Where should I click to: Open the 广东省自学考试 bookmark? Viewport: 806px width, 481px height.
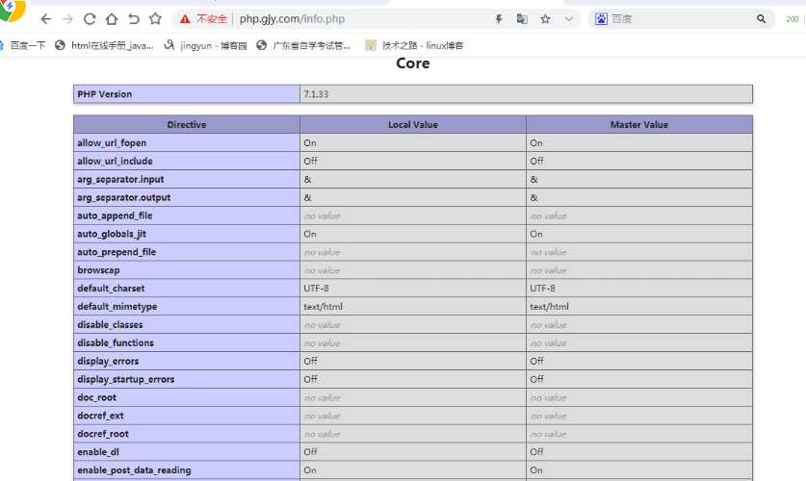pos(303,45)
